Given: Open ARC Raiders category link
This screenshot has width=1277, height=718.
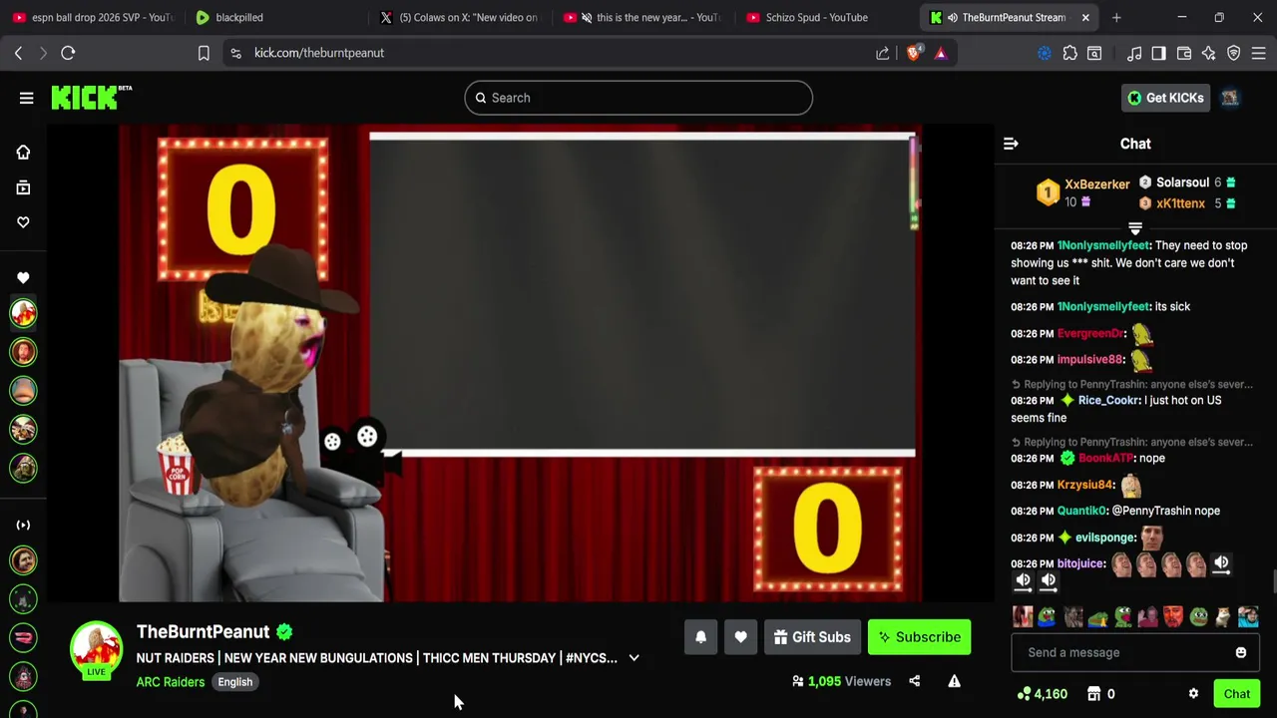Looking at the screenshot, I should coord(171,682).
